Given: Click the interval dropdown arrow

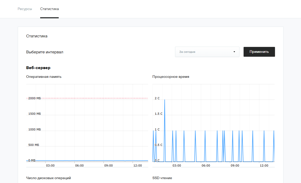Looking at the screenshot, I should pos(234,52).
